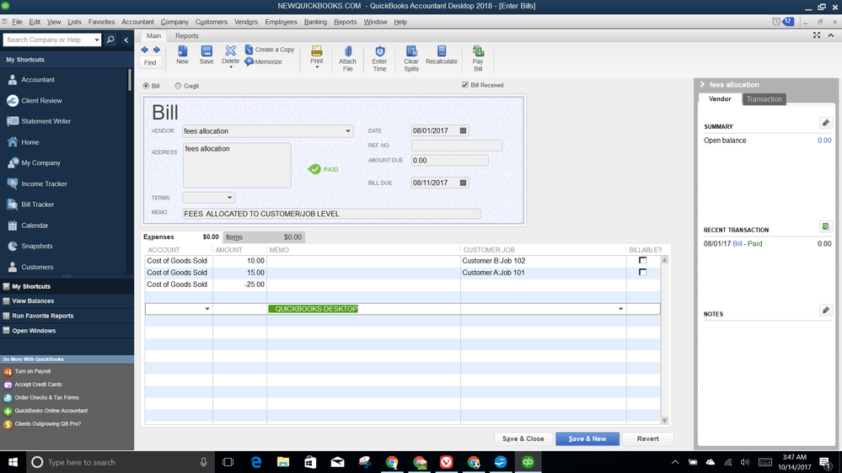Screen dimensions: 842x473
Task: Switch to the Items tab
Action: pyautogui.click(x=264, y=237)
